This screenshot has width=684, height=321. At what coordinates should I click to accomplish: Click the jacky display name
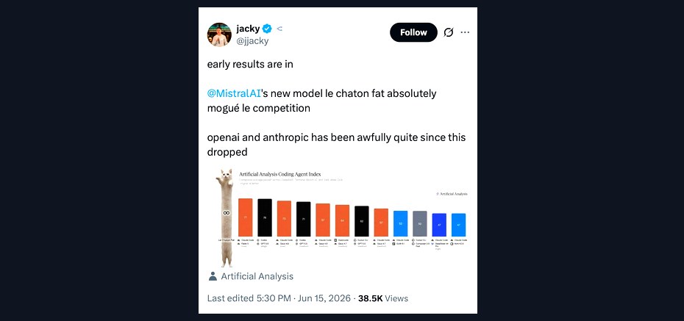(248, 29)
